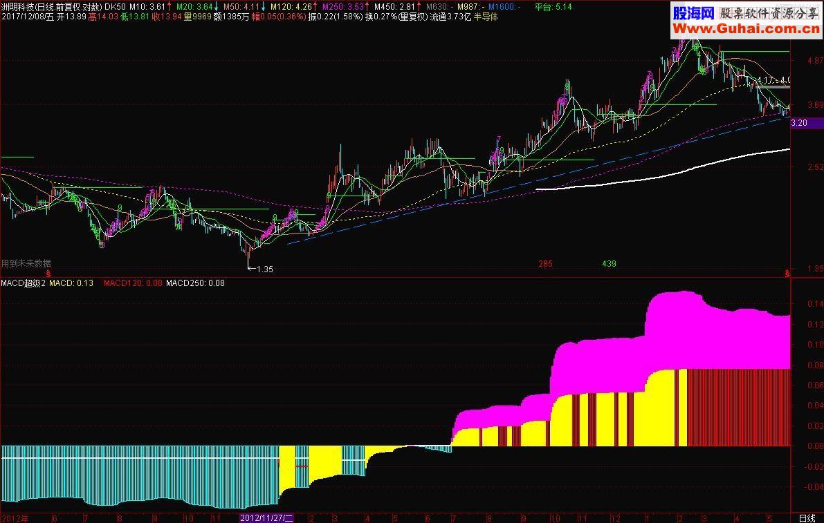Screen dimensions: 824x523
Task: Click the purple M250: 3.53 label
Action: coord(343,7)
